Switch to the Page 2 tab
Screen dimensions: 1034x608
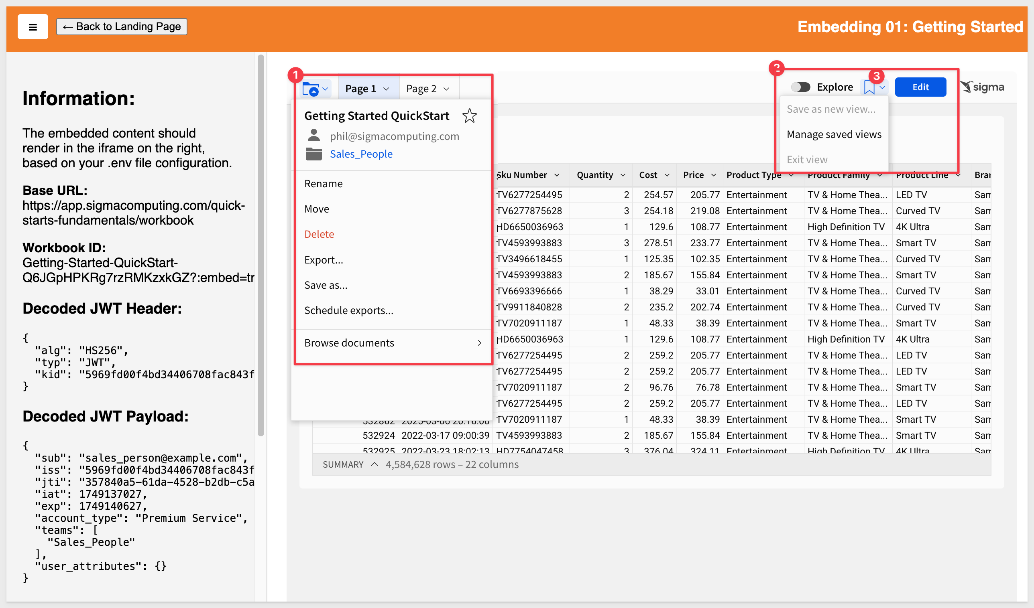pyautogui.click(x=421, y=89)
